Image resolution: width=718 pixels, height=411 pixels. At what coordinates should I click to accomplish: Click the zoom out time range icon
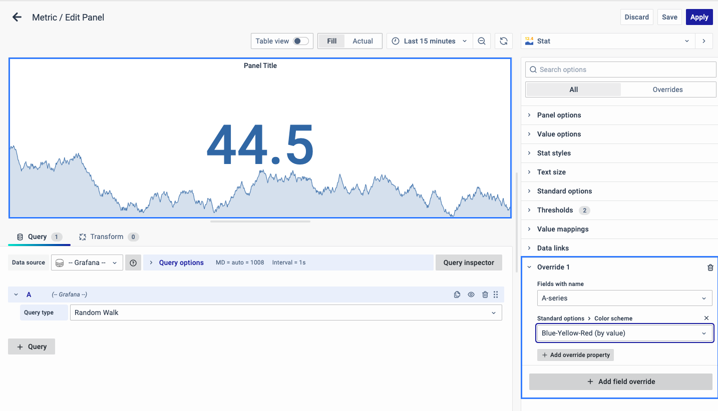click(x=481, y=41)
